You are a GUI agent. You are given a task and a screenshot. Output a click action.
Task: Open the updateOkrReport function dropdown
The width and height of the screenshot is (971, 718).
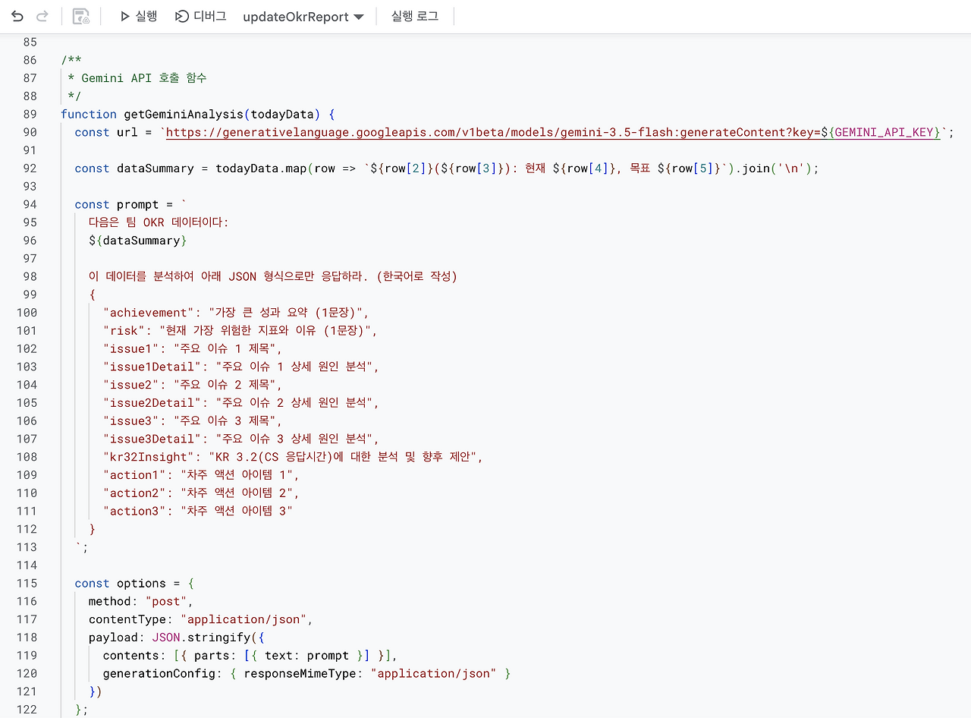coord(303,17)
